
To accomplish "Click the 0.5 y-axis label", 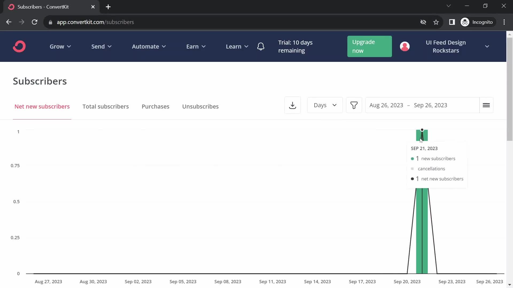I will tap(17, 202).
